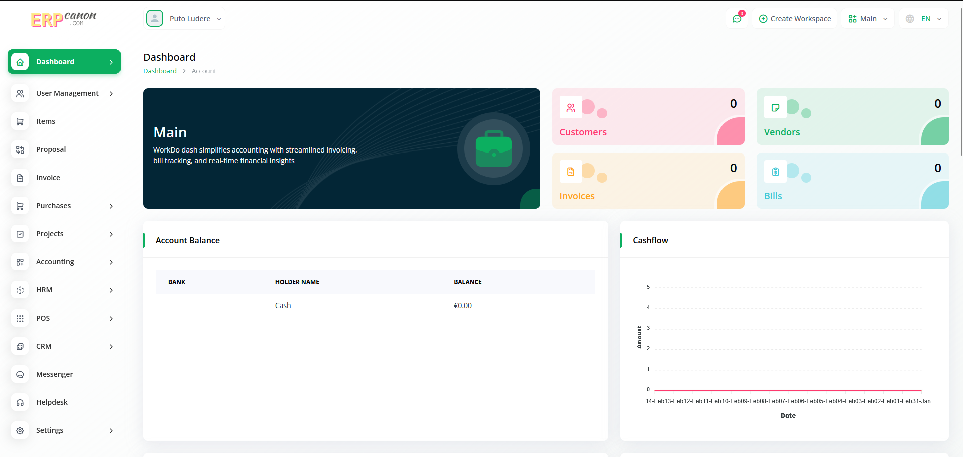Screen dimensions: 963x457
Task: Click the Projects checkbox-style icon
Action: click(x=20, y=234)
